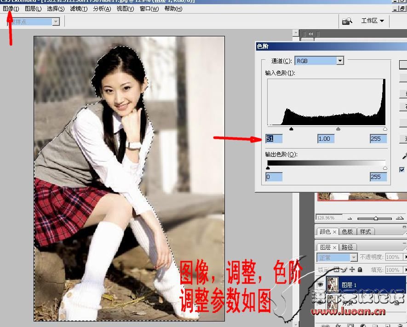Click the 填充 fill field
Image resolution: width=407 pixels, height=327 pixels.
point(394,270)
